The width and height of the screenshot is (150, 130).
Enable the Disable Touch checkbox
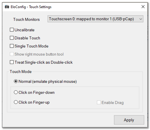[12, 38]
